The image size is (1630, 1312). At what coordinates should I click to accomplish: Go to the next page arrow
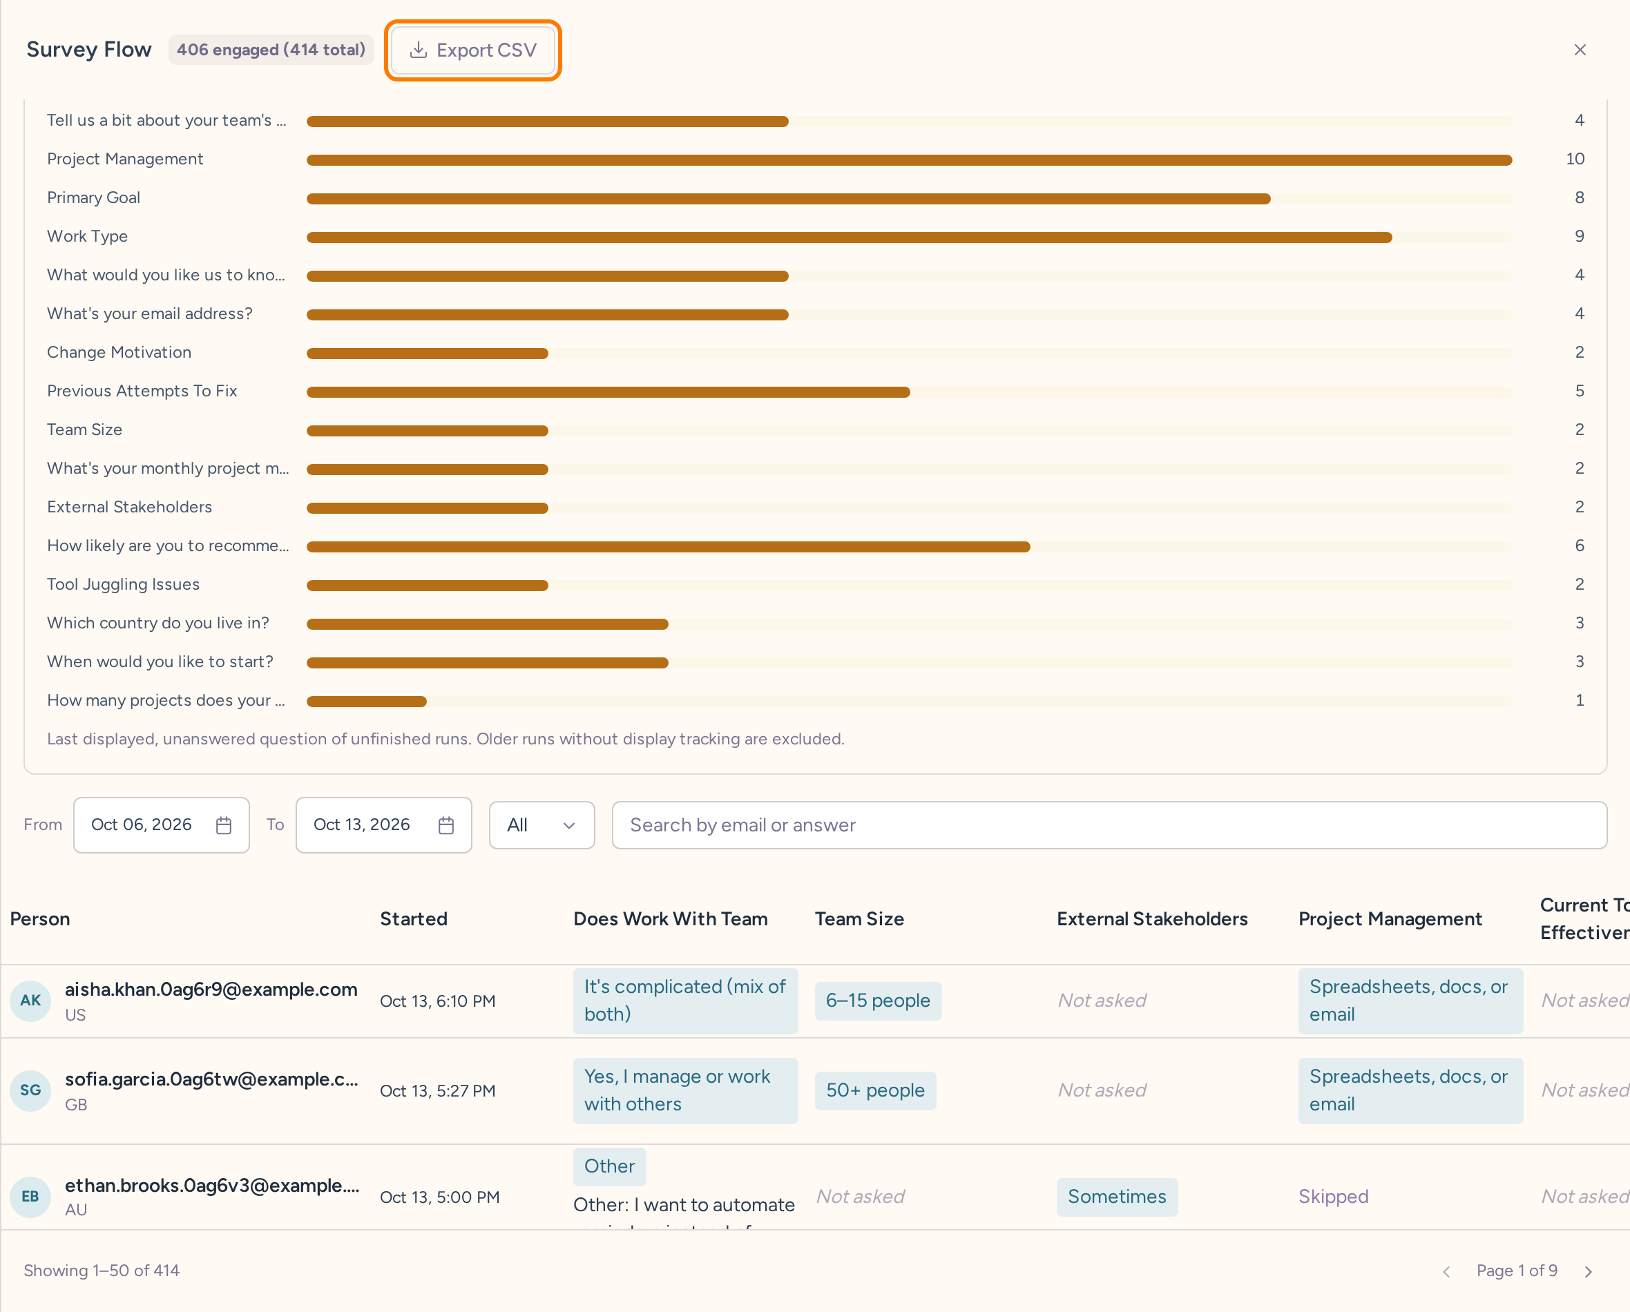tap(1588, 1271)
